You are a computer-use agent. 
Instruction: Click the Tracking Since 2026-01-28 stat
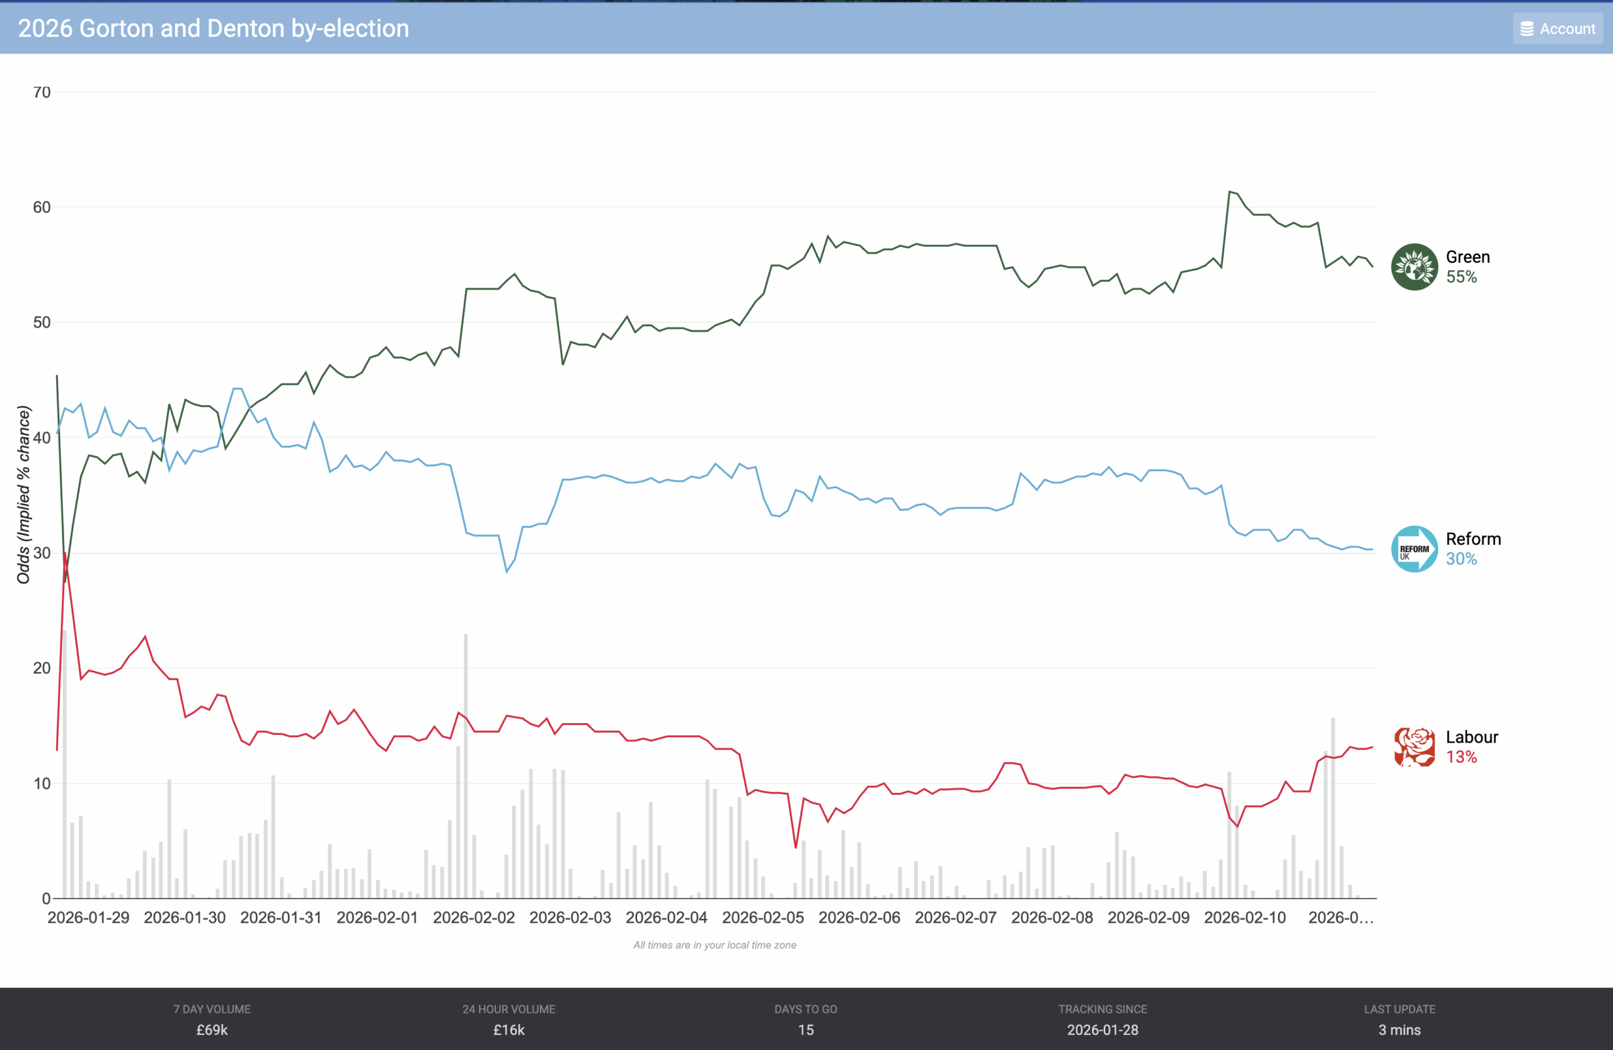coord(1103,1020)
